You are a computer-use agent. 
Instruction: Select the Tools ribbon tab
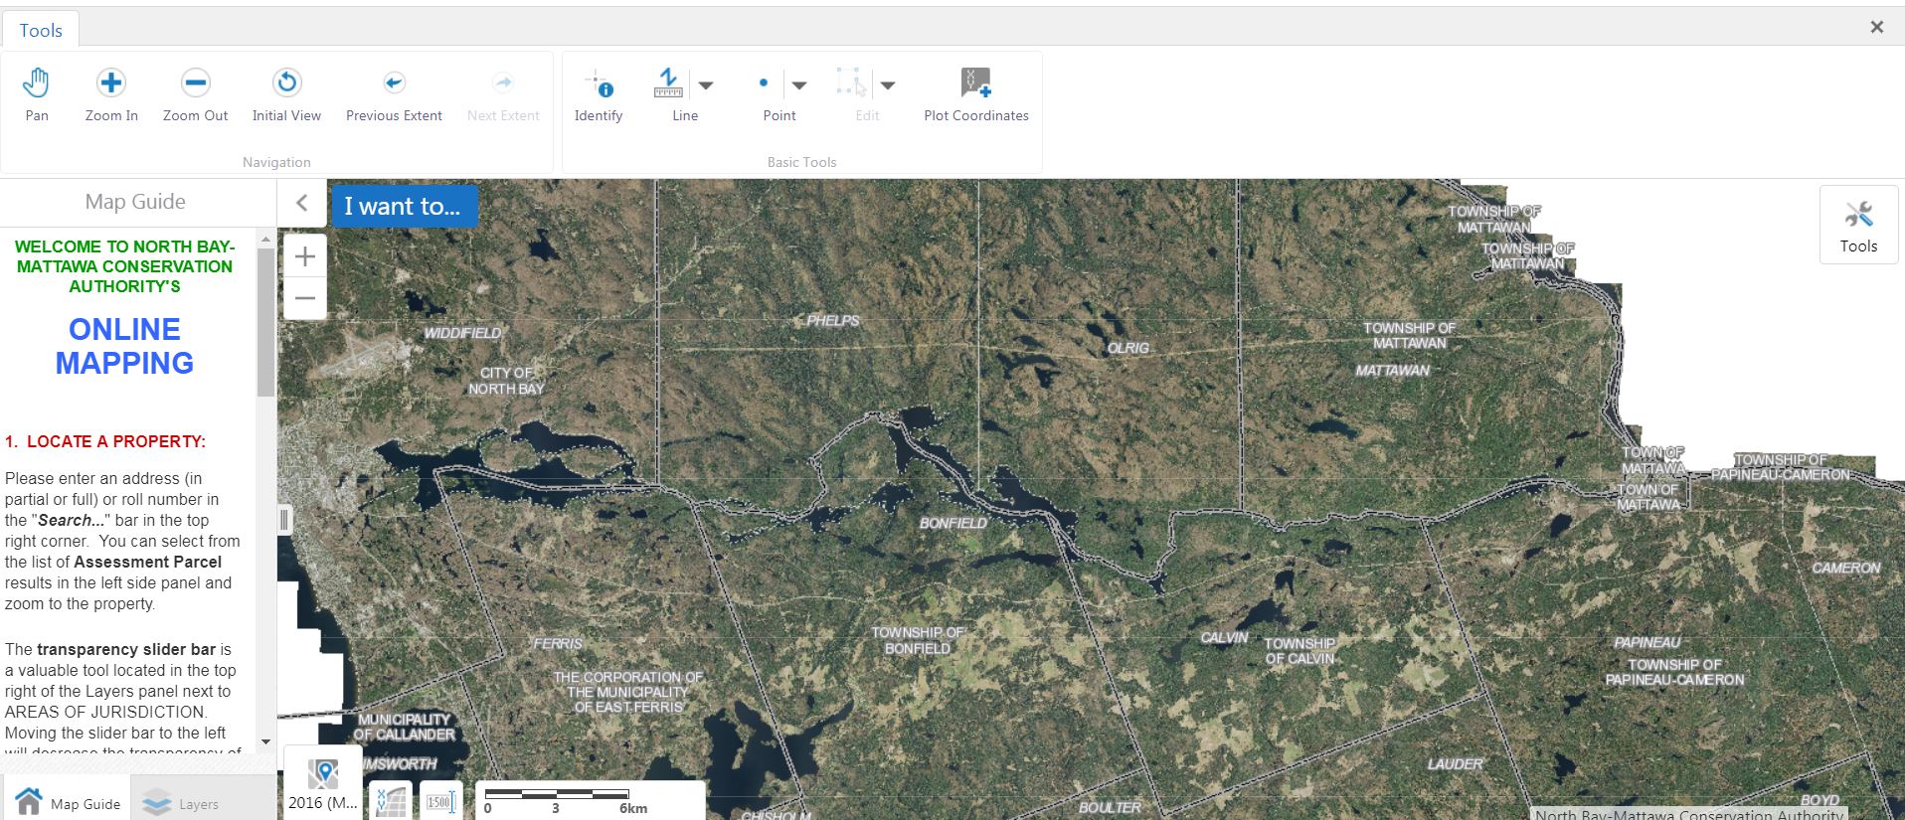click(41, 30)
